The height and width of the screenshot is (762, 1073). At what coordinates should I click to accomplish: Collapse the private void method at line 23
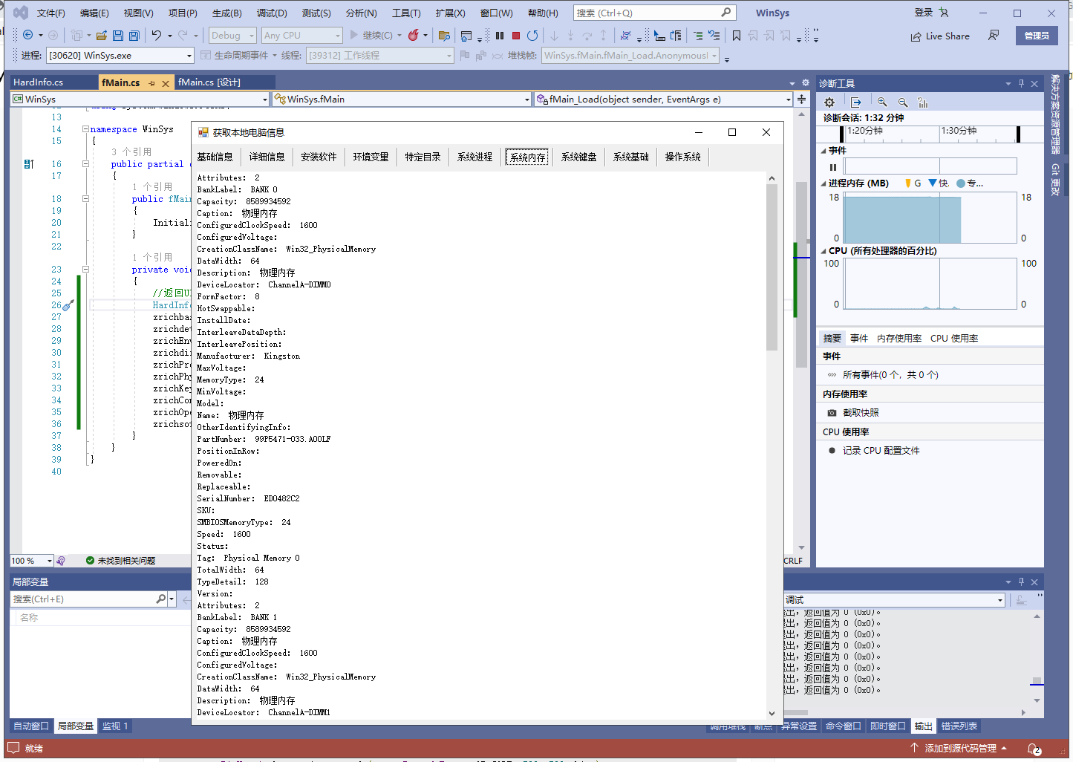pyautogui.click(x=85, y=270)
